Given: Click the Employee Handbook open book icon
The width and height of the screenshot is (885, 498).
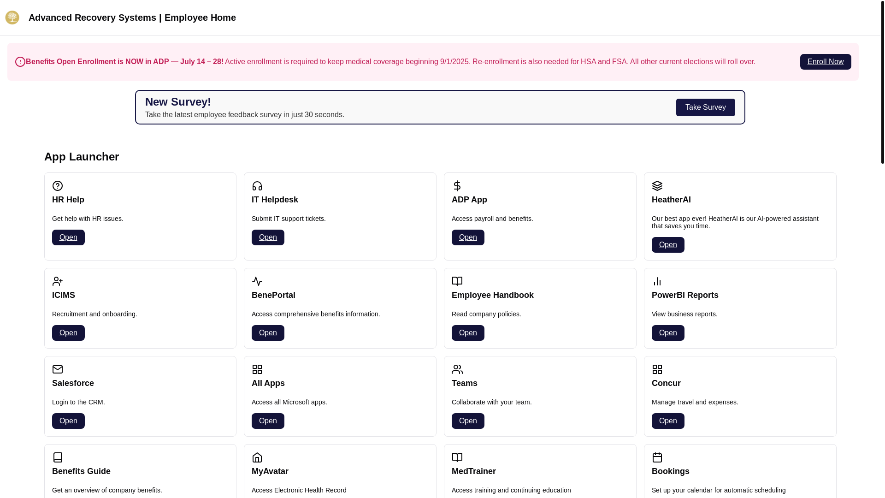Looking at the screenshot, I should (457, 281).
